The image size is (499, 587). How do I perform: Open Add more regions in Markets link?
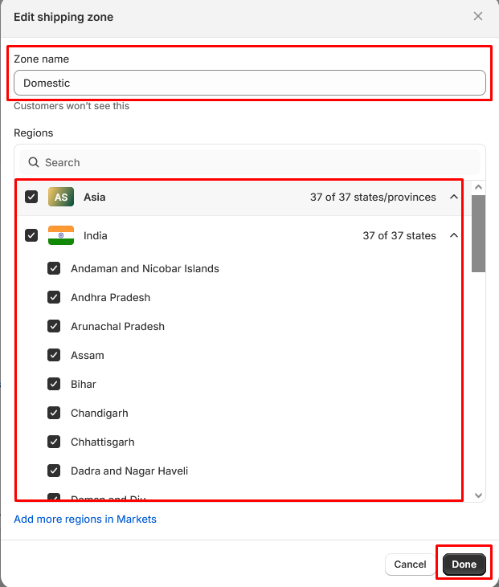[x=85, y=519]
